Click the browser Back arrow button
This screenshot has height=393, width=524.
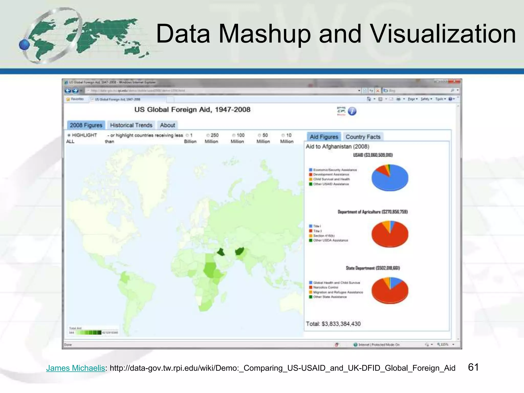(68, 91)
